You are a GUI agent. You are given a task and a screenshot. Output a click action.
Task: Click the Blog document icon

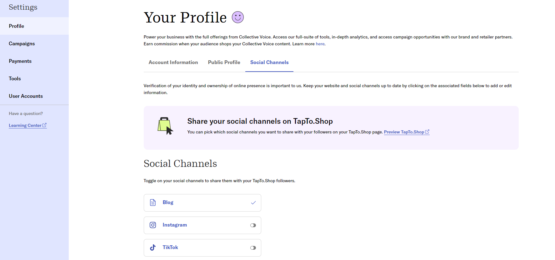pos(153,202)
